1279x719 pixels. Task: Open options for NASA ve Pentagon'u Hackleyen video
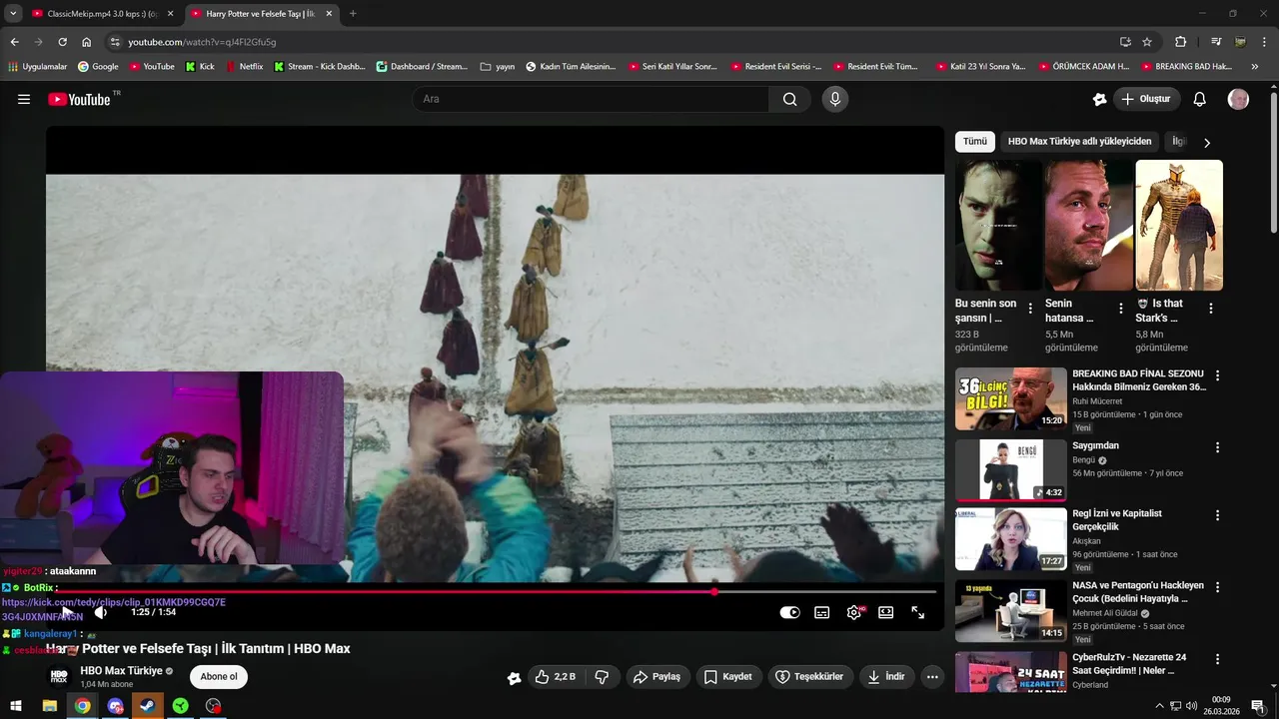(x=1217, y=587)
